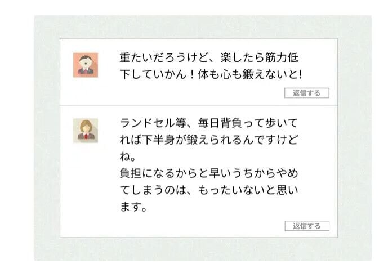Click 返信する under the ランドセル comment

tap(307, 226)
